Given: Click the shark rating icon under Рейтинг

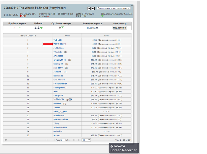Looking at the screenshot, I should coord(37,28).
